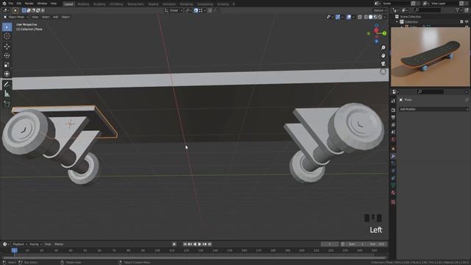
Task: Toggle camera view icon in viewport
Action: 383,64
